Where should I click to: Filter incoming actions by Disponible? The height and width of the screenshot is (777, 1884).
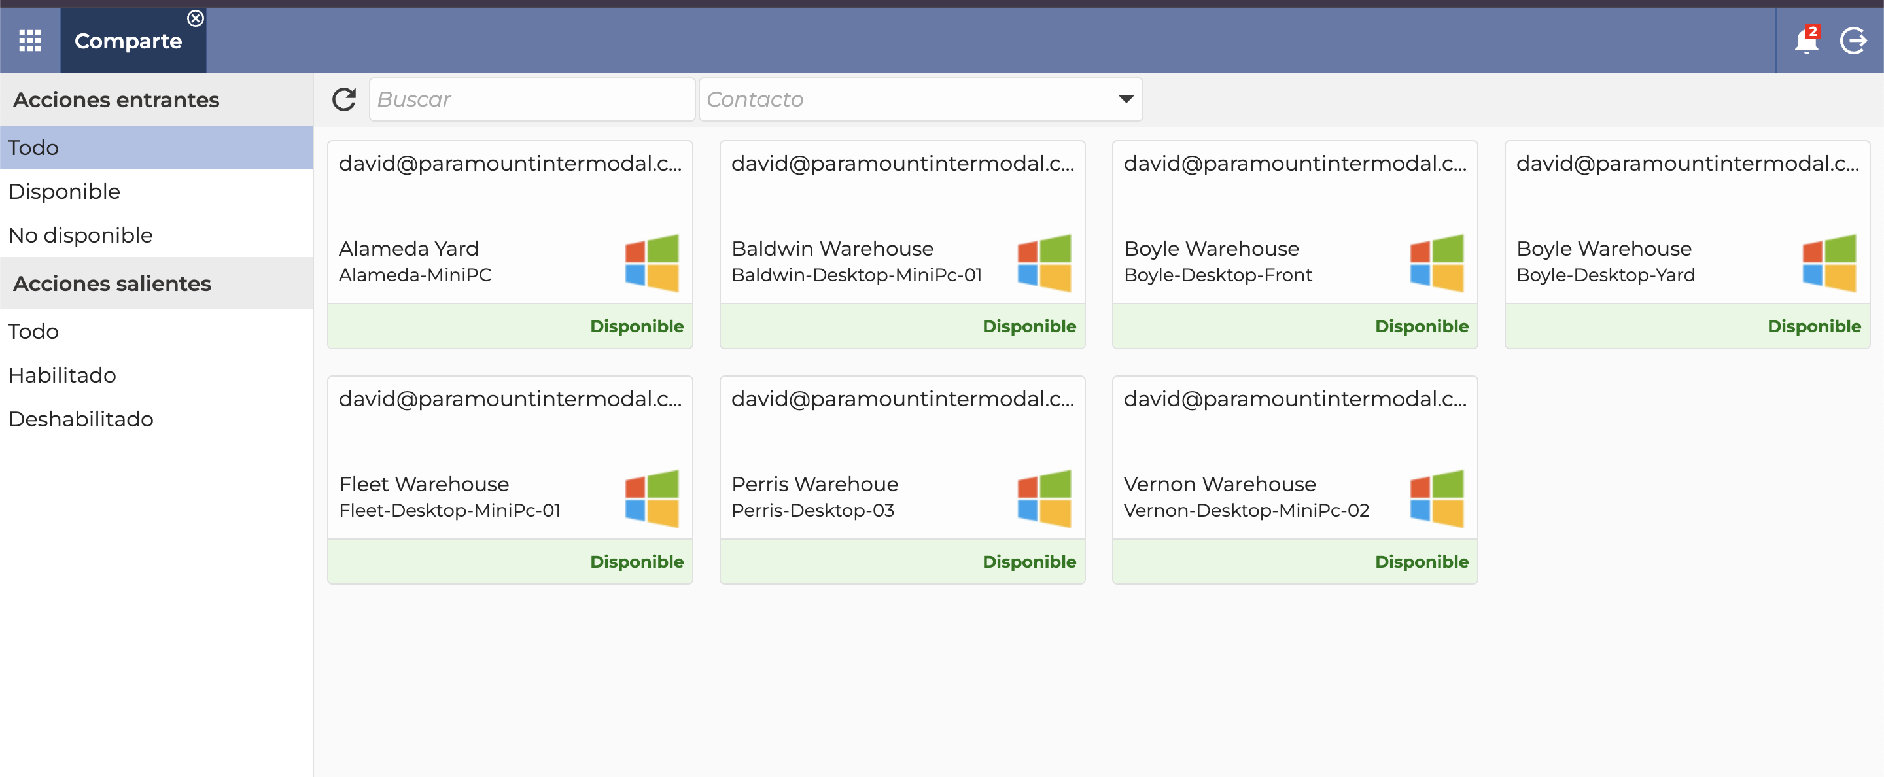156,192
